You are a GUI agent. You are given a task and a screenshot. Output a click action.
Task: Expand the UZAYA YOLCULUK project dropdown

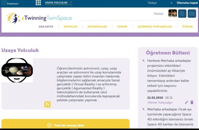[58, 3]
